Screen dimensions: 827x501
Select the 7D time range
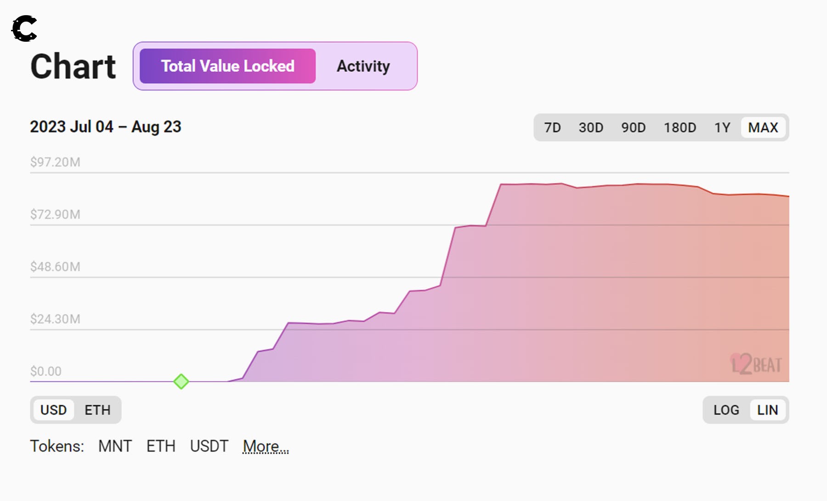pos(552,128)
